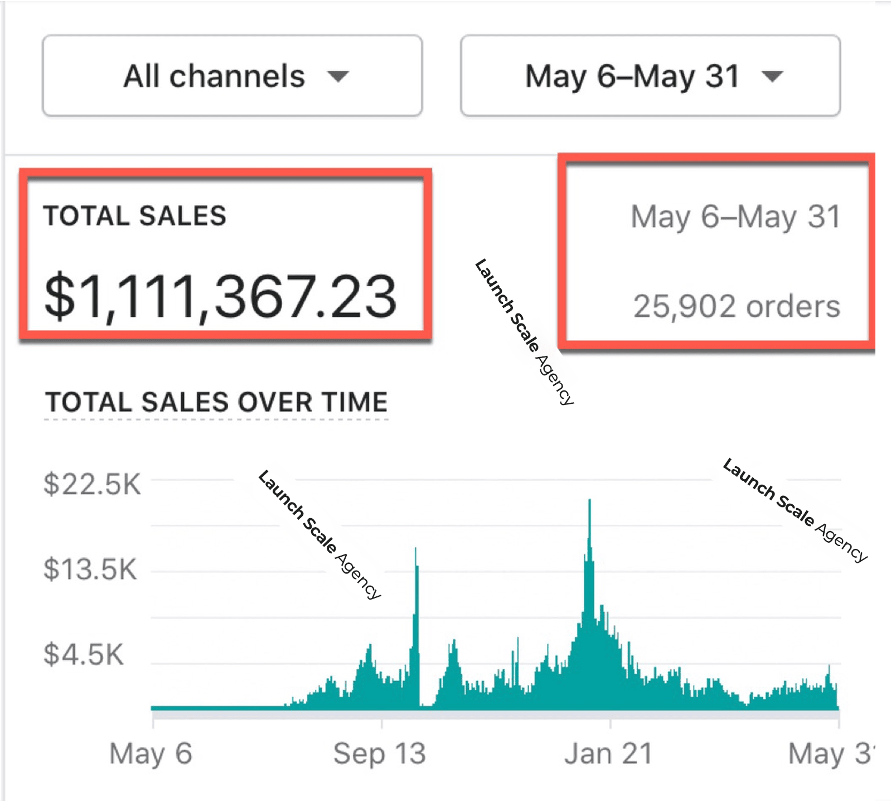Open the All channels dropdown
Screen dimensions: 891x801
(x=232, y=76)
